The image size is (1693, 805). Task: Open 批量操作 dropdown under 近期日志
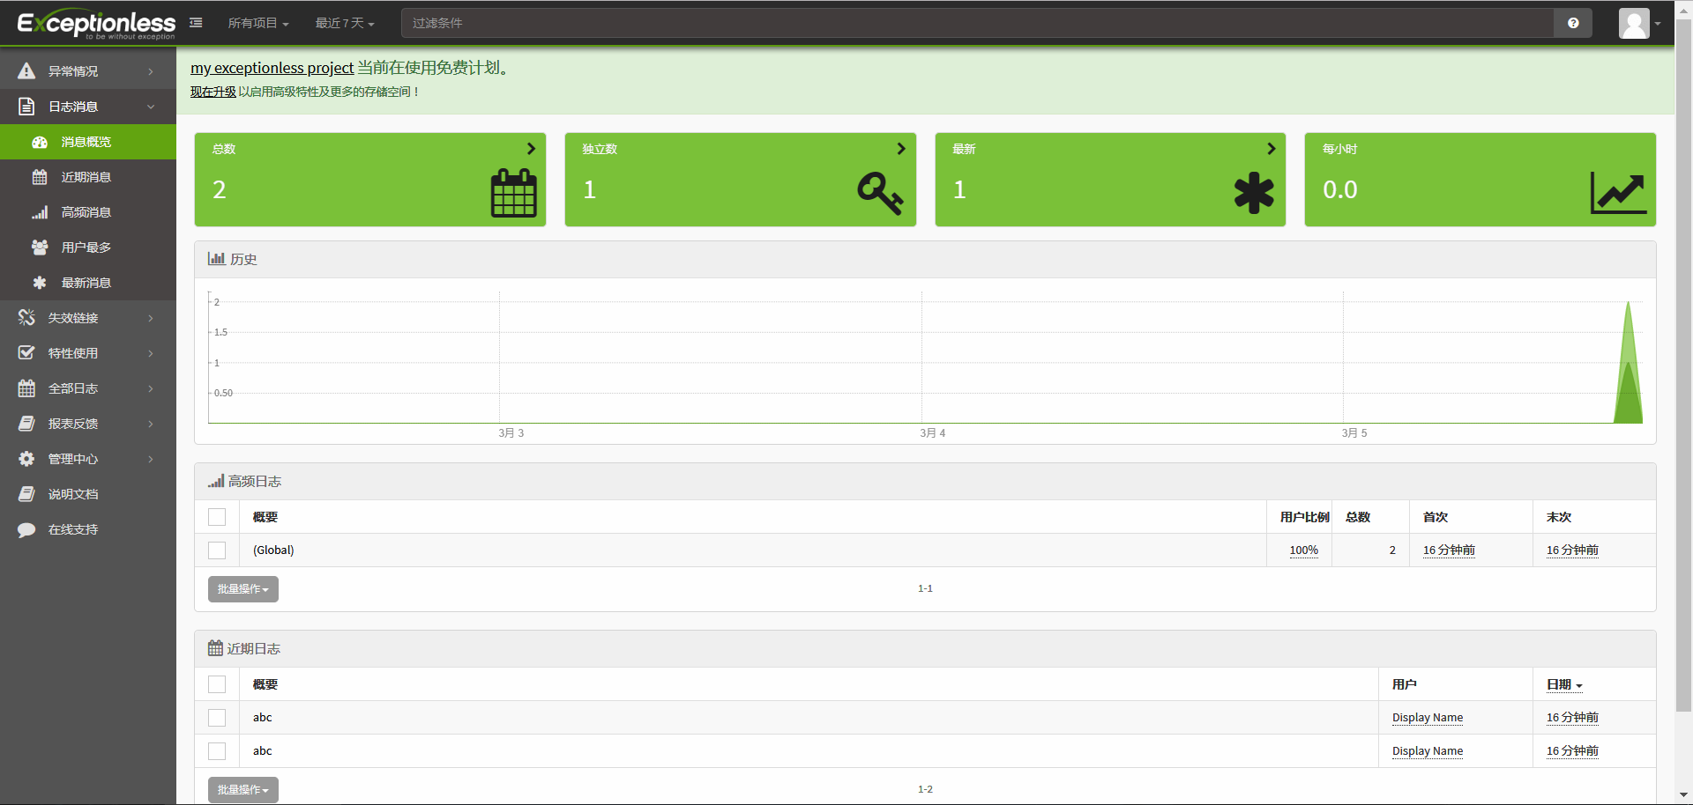coord(243,790)
